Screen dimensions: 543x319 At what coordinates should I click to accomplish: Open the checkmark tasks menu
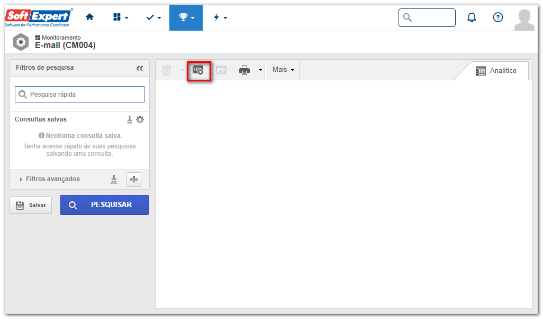(153, 17)
